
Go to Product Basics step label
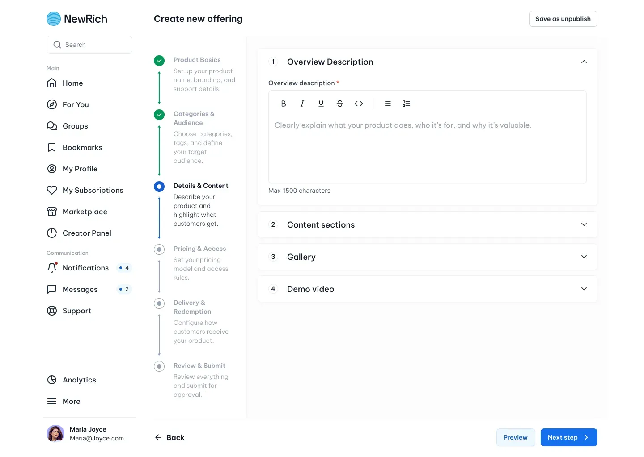197,60
